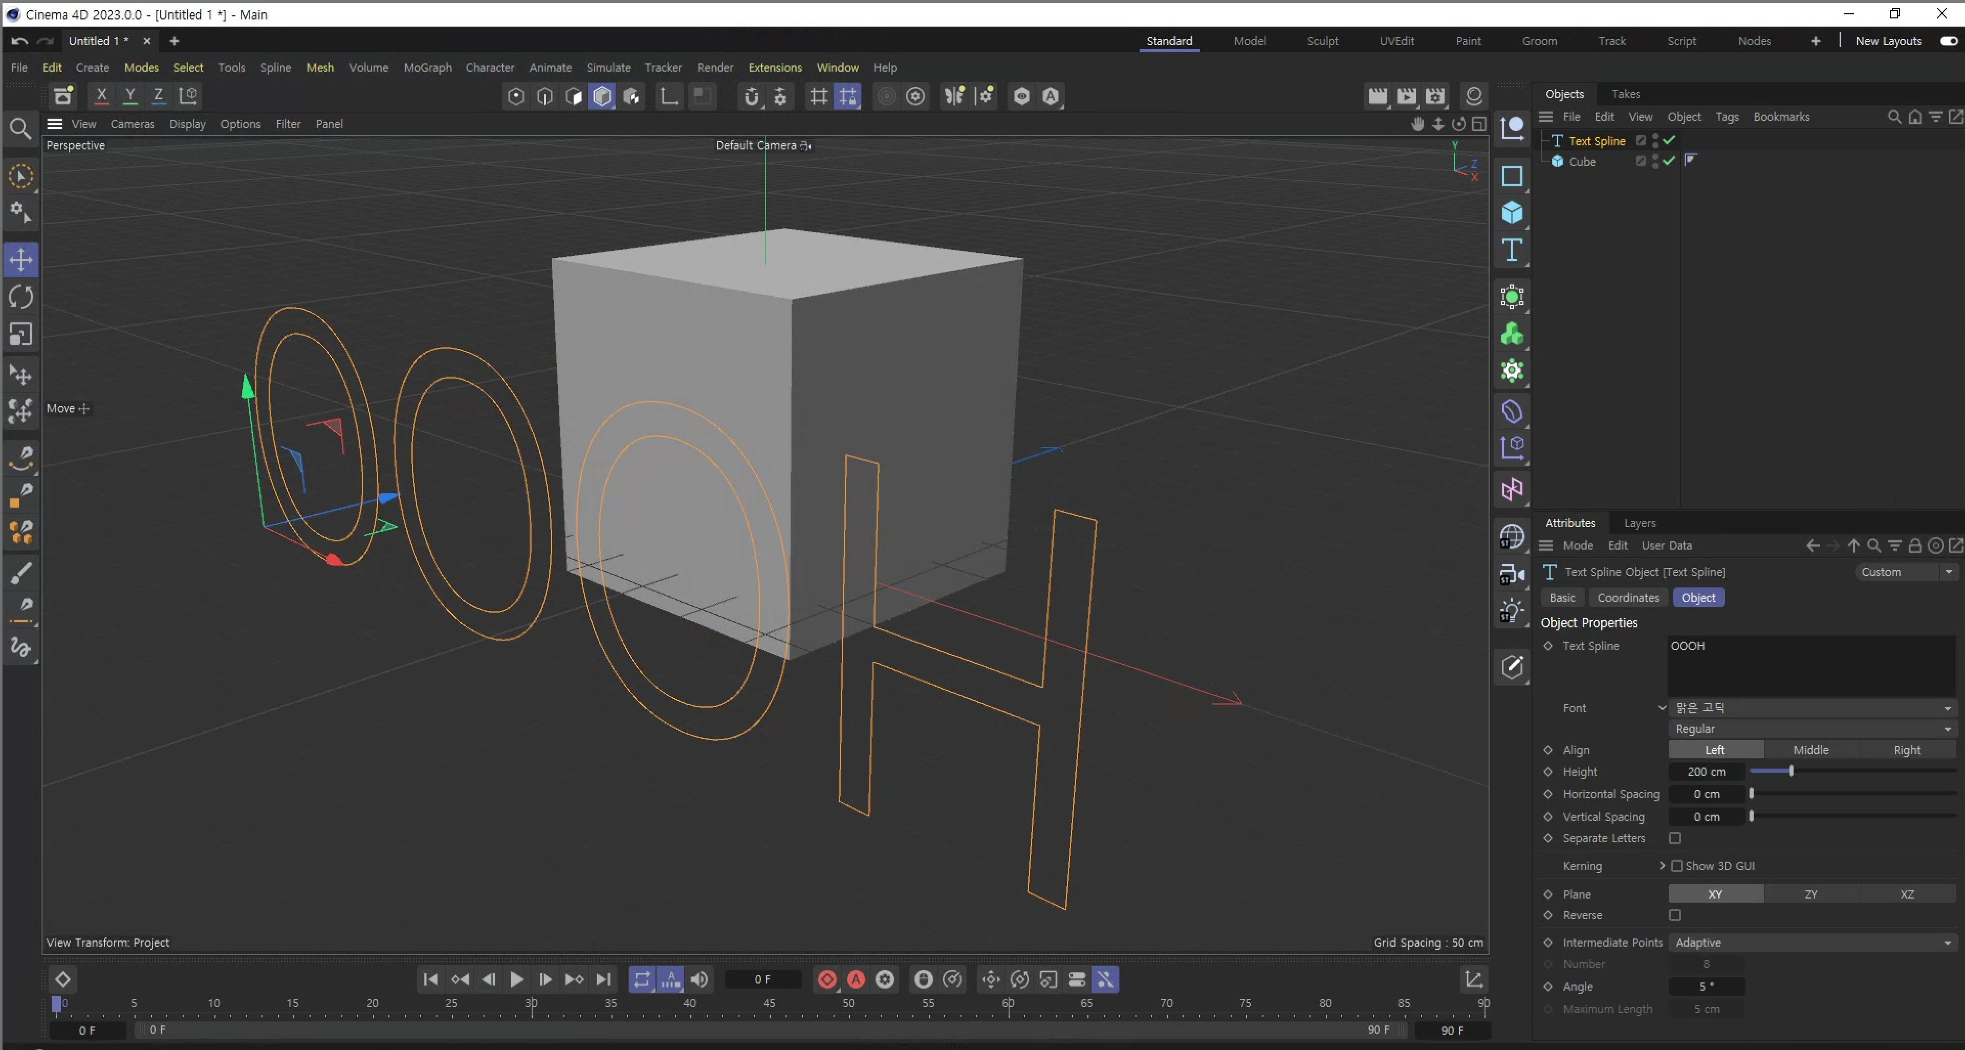Switch to the Coordinates tab
This screenshot has width=1965, height=1050.
1628,598
